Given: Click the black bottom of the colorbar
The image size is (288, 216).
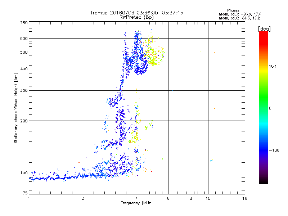Looking at the screenshot, I should coord(264,181).
